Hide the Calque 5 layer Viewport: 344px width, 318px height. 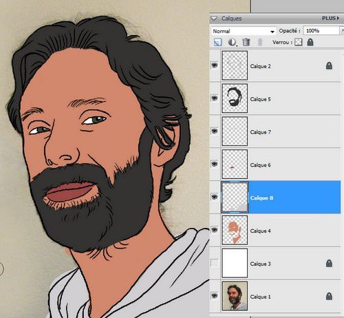point(215,98)
